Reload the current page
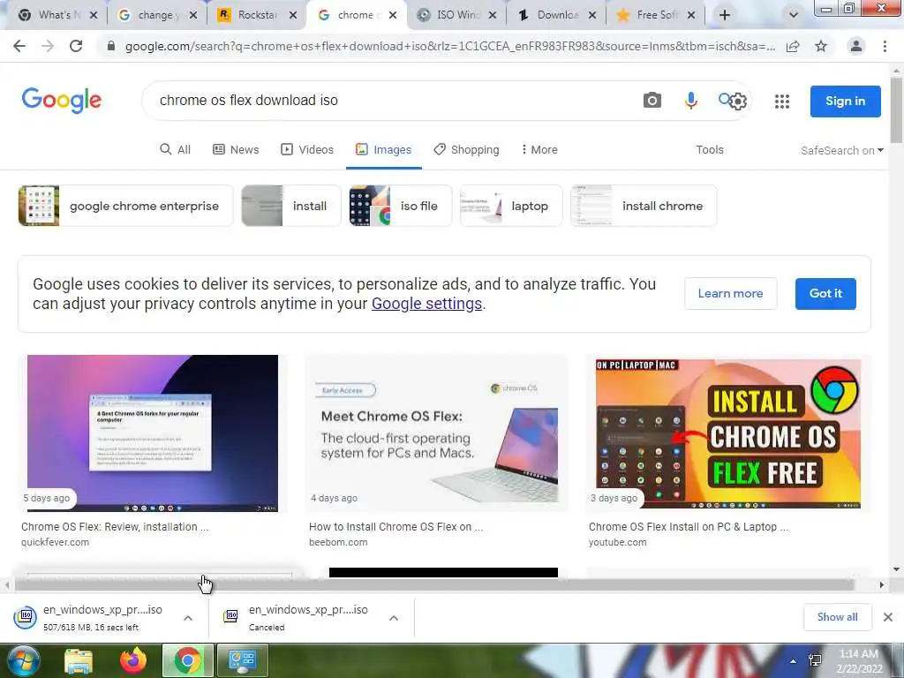This screenshot has width=904, height=678. [x=76, y=47]
